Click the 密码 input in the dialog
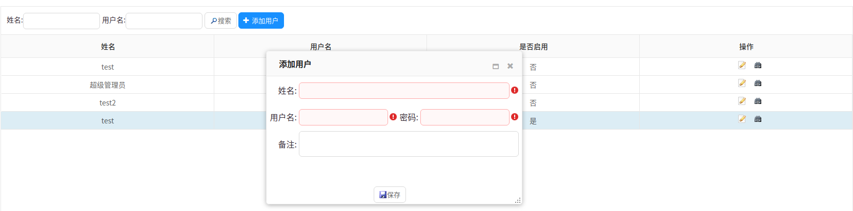This screenshot has height=211, width=853. (464, 117)
